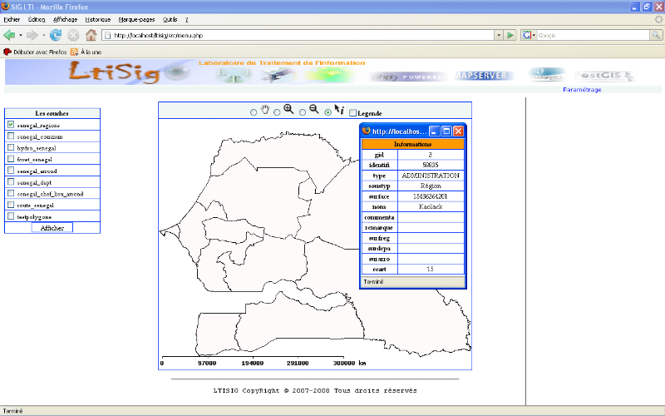The image size is (665, 416).
Task: Open the address bar history dropdown
Action: 499,36
